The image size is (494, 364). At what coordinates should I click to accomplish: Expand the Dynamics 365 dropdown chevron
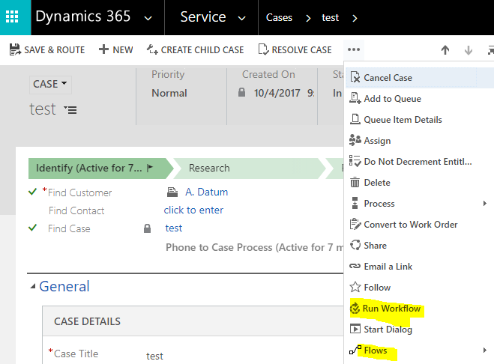pyautogui.click(x=148, y=18)
